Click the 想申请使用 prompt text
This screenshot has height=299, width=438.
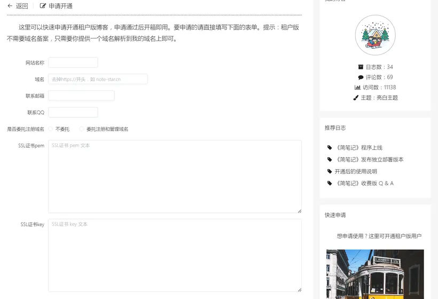tap(379, 236)
